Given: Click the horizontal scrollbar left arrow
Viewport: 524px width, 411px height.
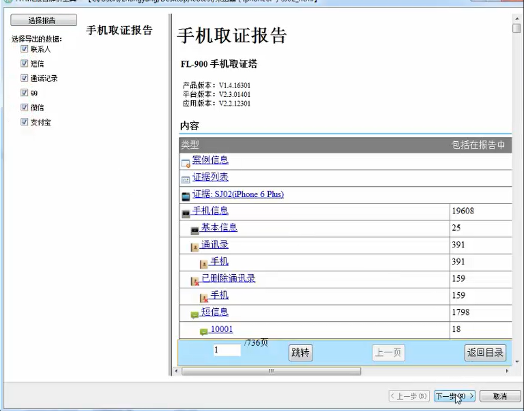Looking at the screenshot, I should pos(177,371).
